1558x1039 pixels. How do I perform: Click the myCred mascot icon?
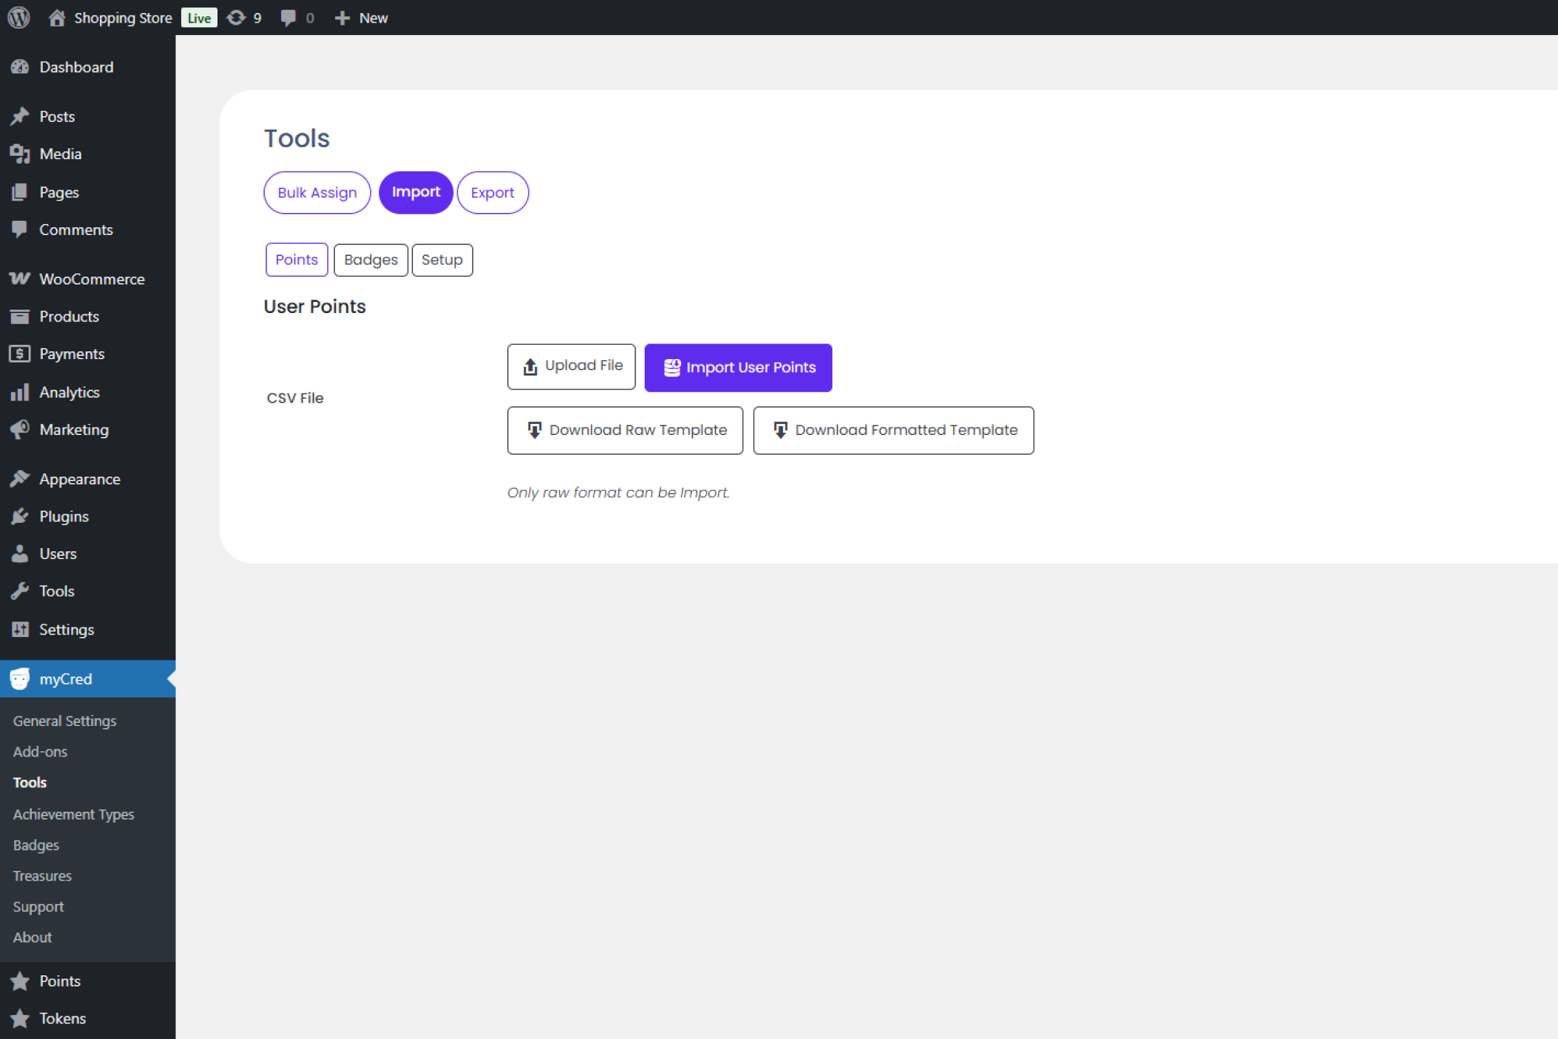[20, 679]
